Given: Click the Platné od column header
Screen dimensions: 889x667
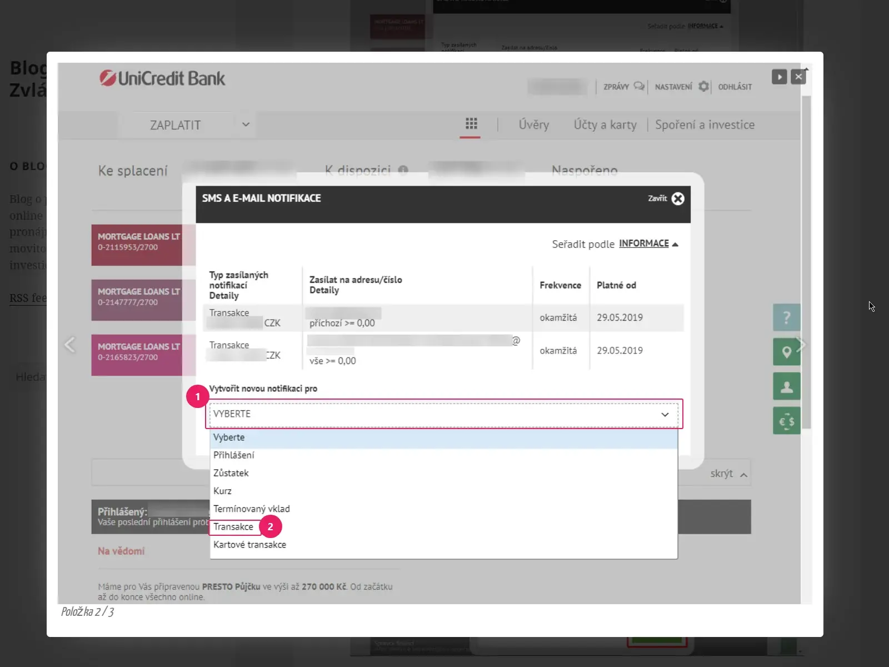Looking at the screenshot, I should pos(616,285).
